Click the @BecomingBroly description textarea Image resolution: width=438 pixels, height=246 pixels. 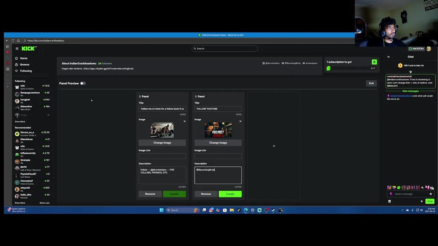(x=218, y=175)
